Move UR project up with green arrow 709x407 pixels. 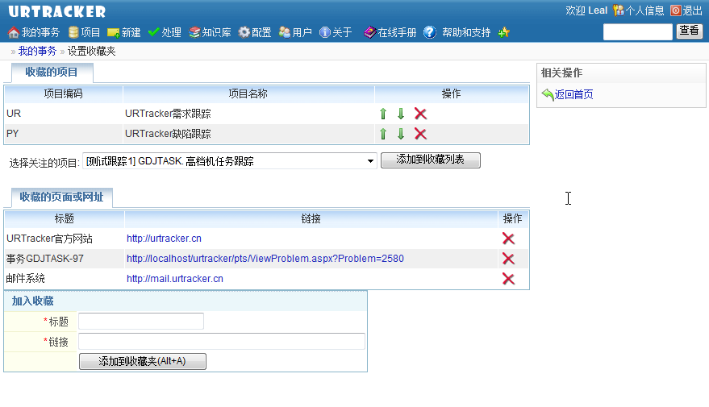(x=383, y=114)
